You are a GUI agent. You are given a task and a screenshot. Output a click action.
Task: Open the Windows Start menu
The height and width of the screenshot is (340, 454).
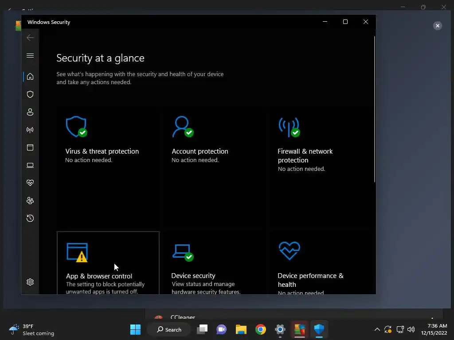point(135,329)
